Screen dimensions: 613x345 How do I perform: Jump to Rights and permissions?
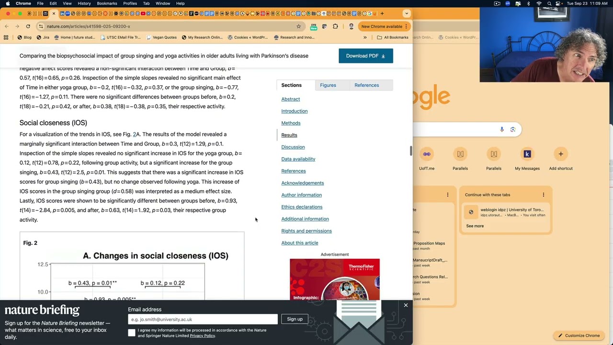click(x=306, y=231)
